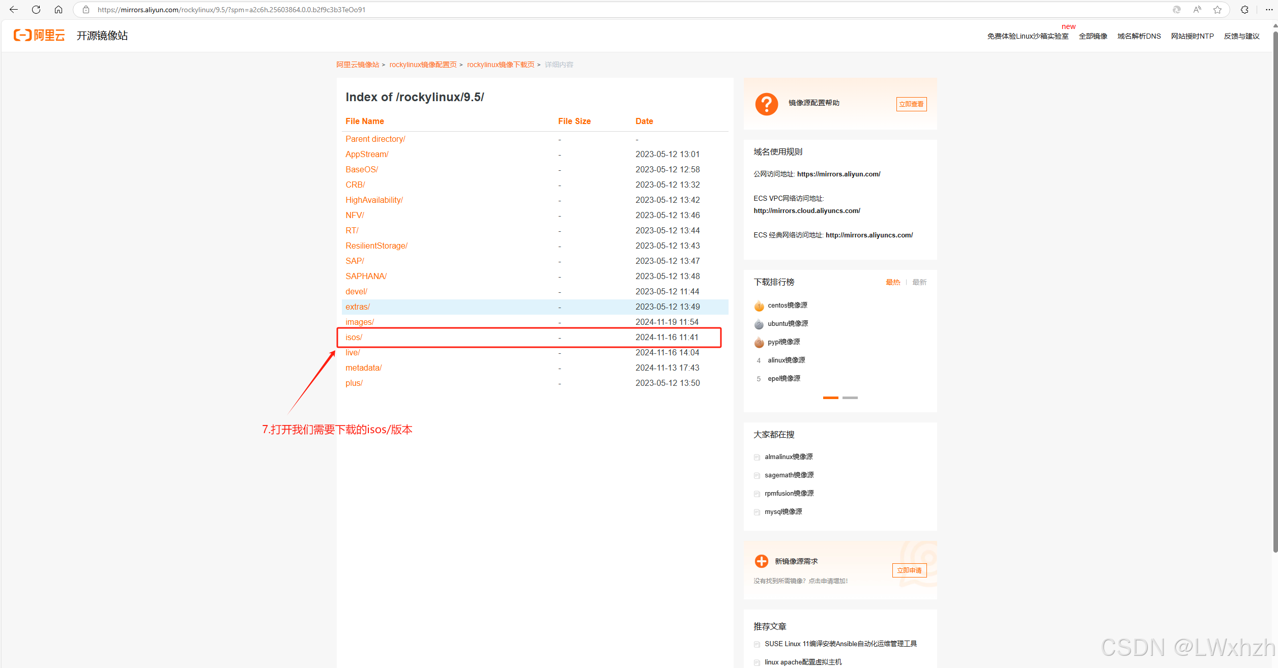
Task: Open browser settings ellipsis menu
Action: pyautogui.click(x=1269, y=10)
